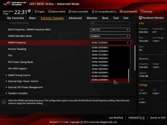Screen dimensions: 167x125
Task: Click the info icon beside help text
Action: 4,102
